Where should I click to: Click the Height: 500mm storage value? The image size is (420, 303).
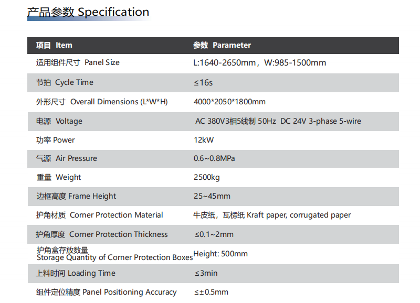[220, 254]
